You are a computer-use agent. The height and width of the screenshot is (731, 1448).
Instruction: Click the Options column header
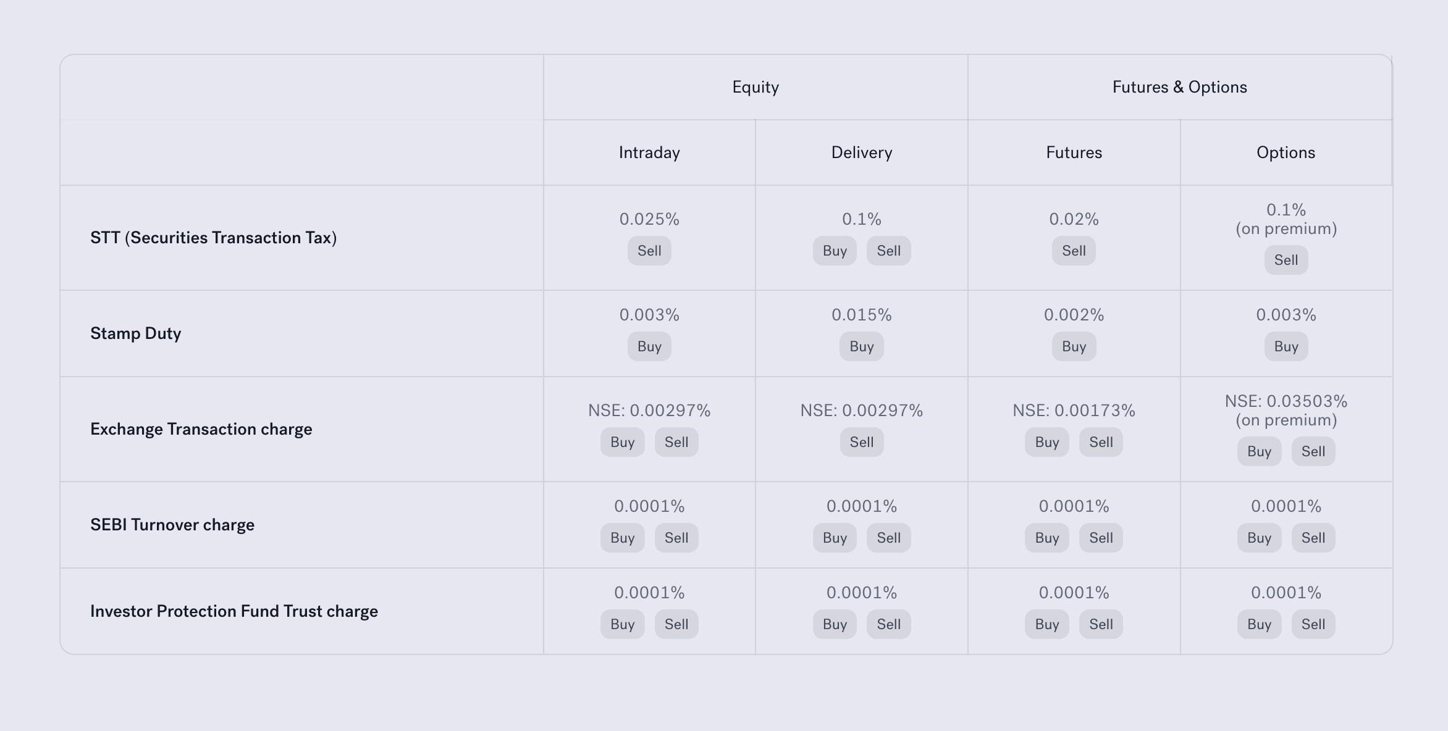[x=1286, y=152]
